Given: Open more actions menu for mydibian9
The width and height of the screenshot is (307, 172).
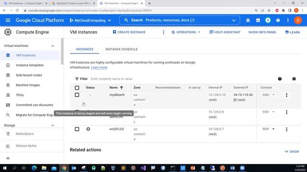Looking at the screenshot, I should pos(287,95).
